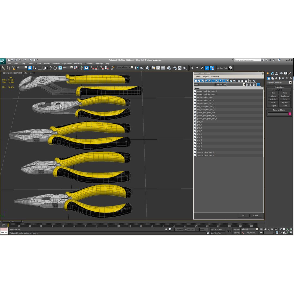Open Select menu in Select From Scene
This screenshot has width=294, height=294.
[198, 77]
